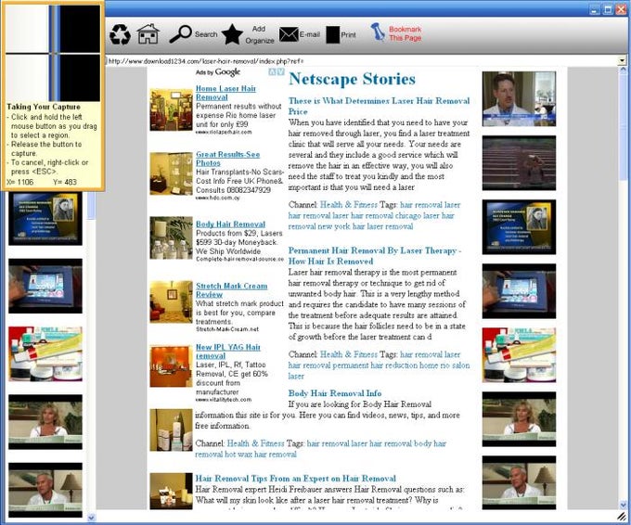631x525 pixels.
Task: Click the left sidebar scrollbar down arrow
Action: 91,518
